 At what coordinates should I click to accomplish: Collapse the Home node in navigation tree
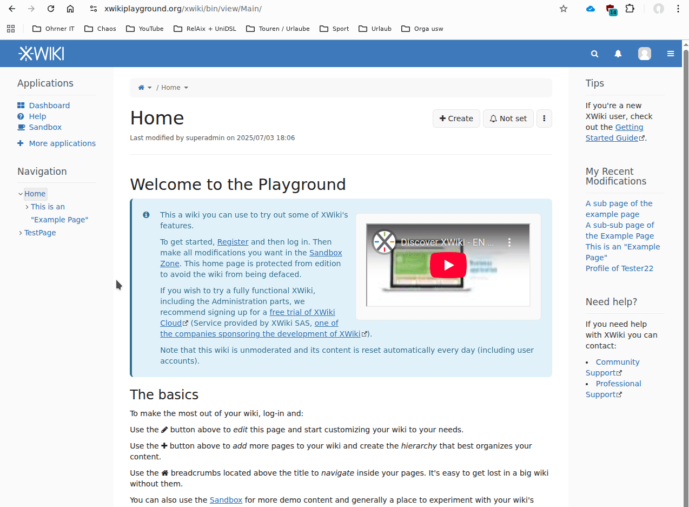[21, 194]
